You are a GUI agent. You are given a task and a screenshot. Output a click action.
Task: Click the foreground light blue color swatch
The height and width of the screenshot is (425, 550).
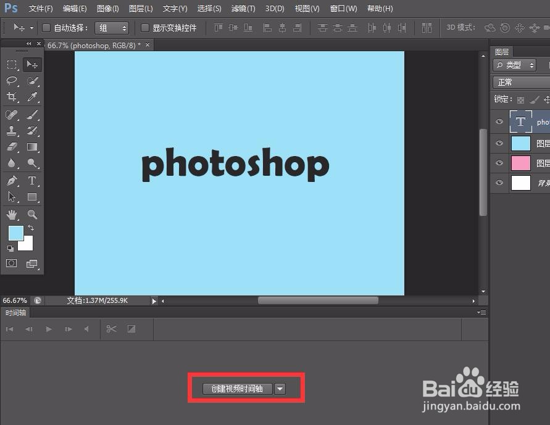pos(16,233)
